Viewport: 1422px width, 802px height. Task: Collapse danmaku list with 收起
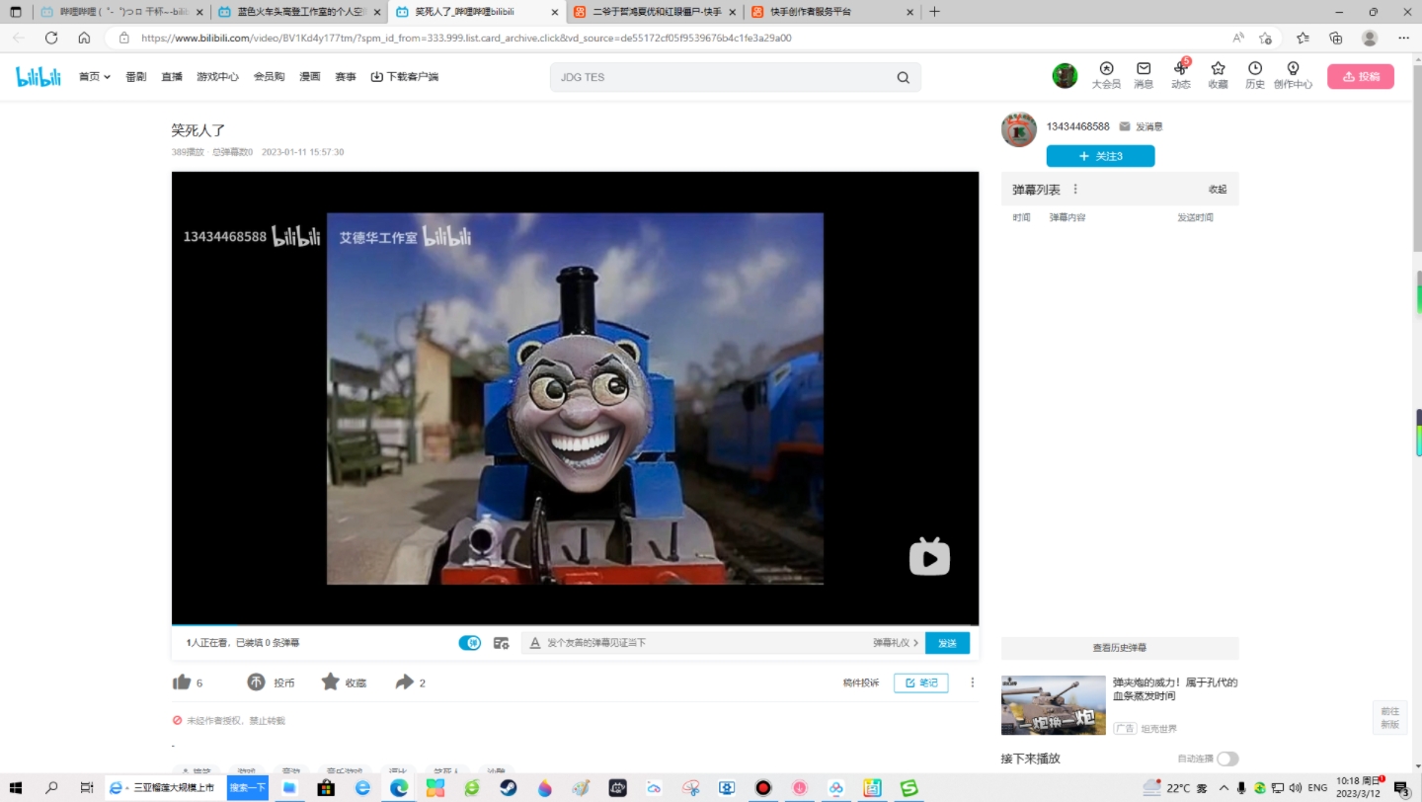click(x=1218, y=189)
